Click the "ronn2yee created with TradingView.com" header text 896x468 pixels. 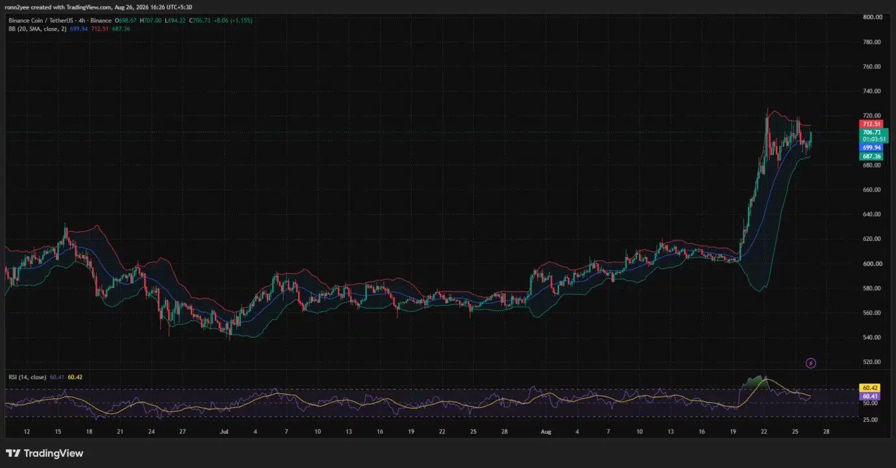[60, 6]
